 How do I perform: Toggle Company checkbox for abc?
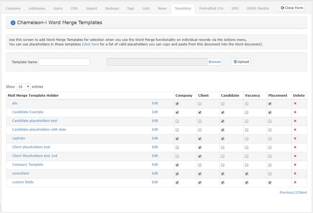click(177, 104)
